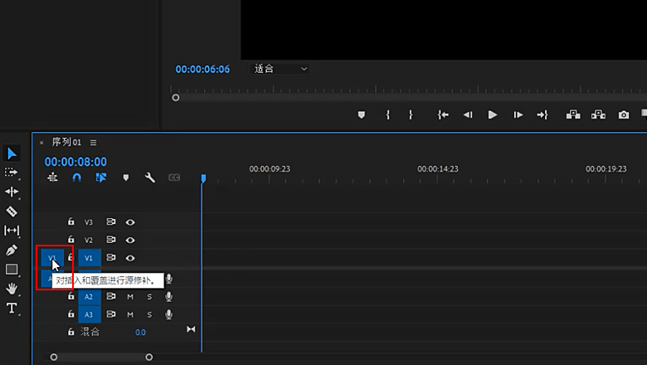Viewport: 647px width, 365px height.
Task: Activate the Ripple Edit tool
Action: [12, 192]
